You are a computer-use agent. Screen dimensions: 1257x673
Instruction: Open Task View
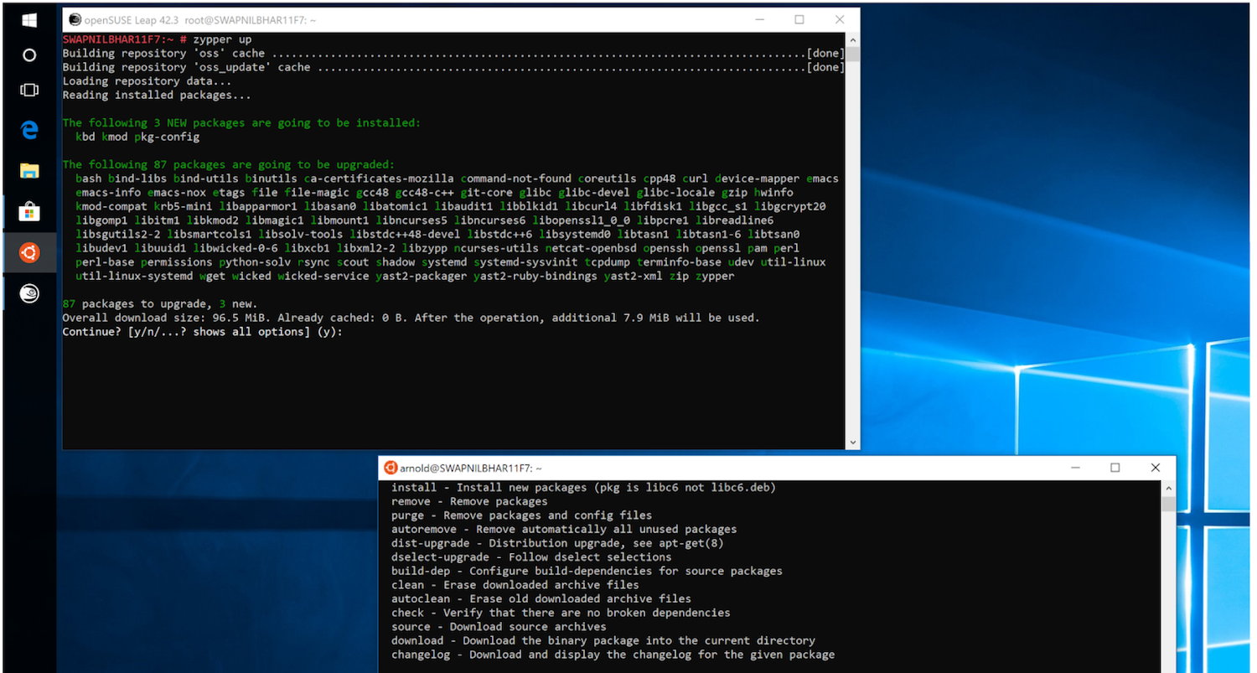(x=28, y=89)
